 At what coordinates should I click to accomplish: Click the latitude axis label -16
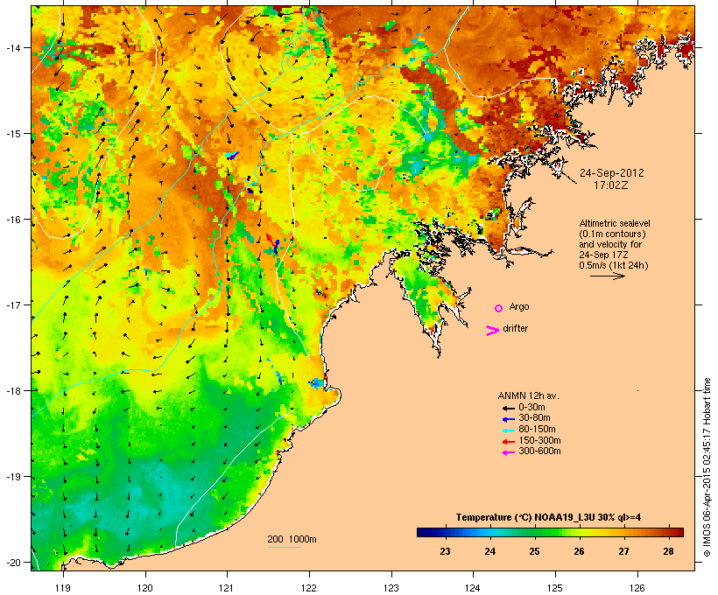(12, 220)
